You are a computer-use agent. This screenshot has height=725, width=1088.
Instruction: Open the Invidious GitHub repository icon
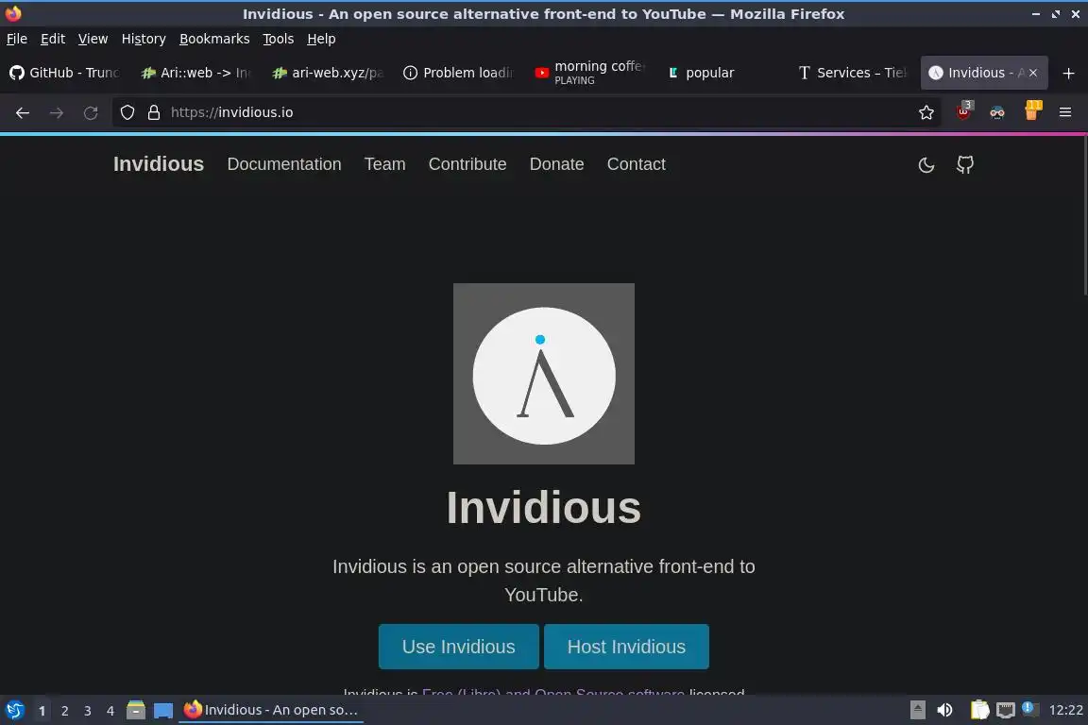965,164
